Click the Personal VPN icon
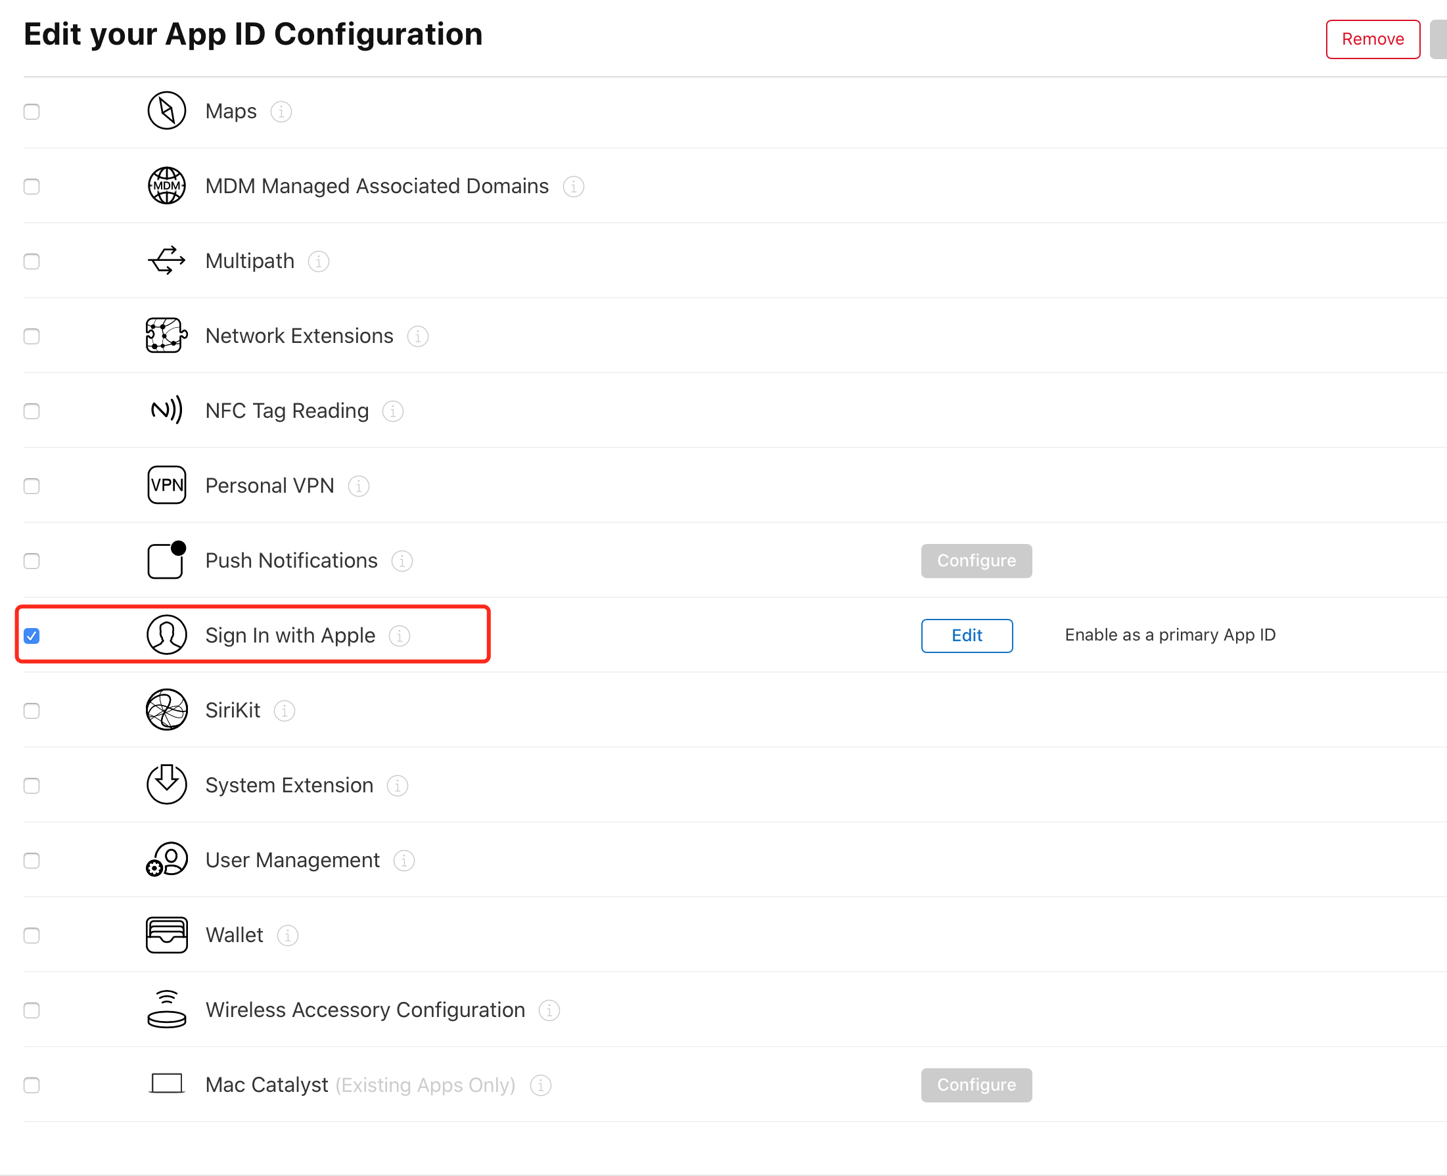This screenshot has height=1176, width=1447. (x=167, y=485)
